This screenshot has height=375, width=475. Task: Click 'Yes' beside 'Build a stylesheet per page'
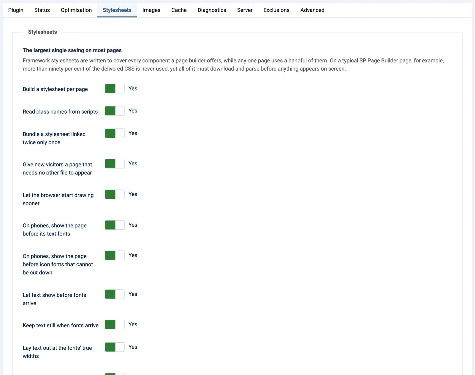[x=133, y=88]
